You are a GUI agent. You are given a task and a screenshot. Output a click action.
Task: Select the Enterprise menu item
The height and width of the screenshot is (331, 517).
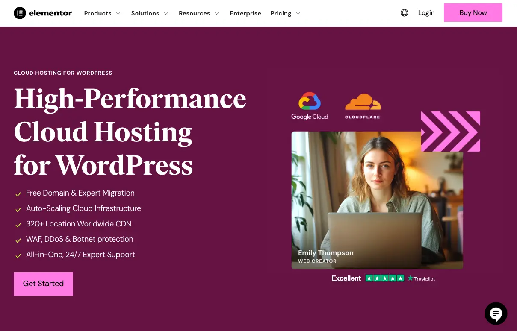[245, 13]
